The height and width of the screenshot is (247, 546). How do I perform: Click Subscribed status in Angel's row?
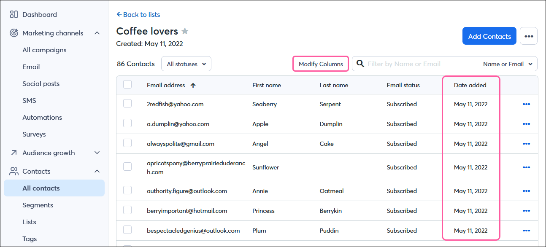click(402, 144)
